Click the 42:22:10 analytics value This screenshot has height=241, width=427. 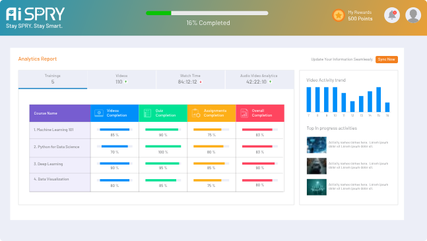[256, 82]
